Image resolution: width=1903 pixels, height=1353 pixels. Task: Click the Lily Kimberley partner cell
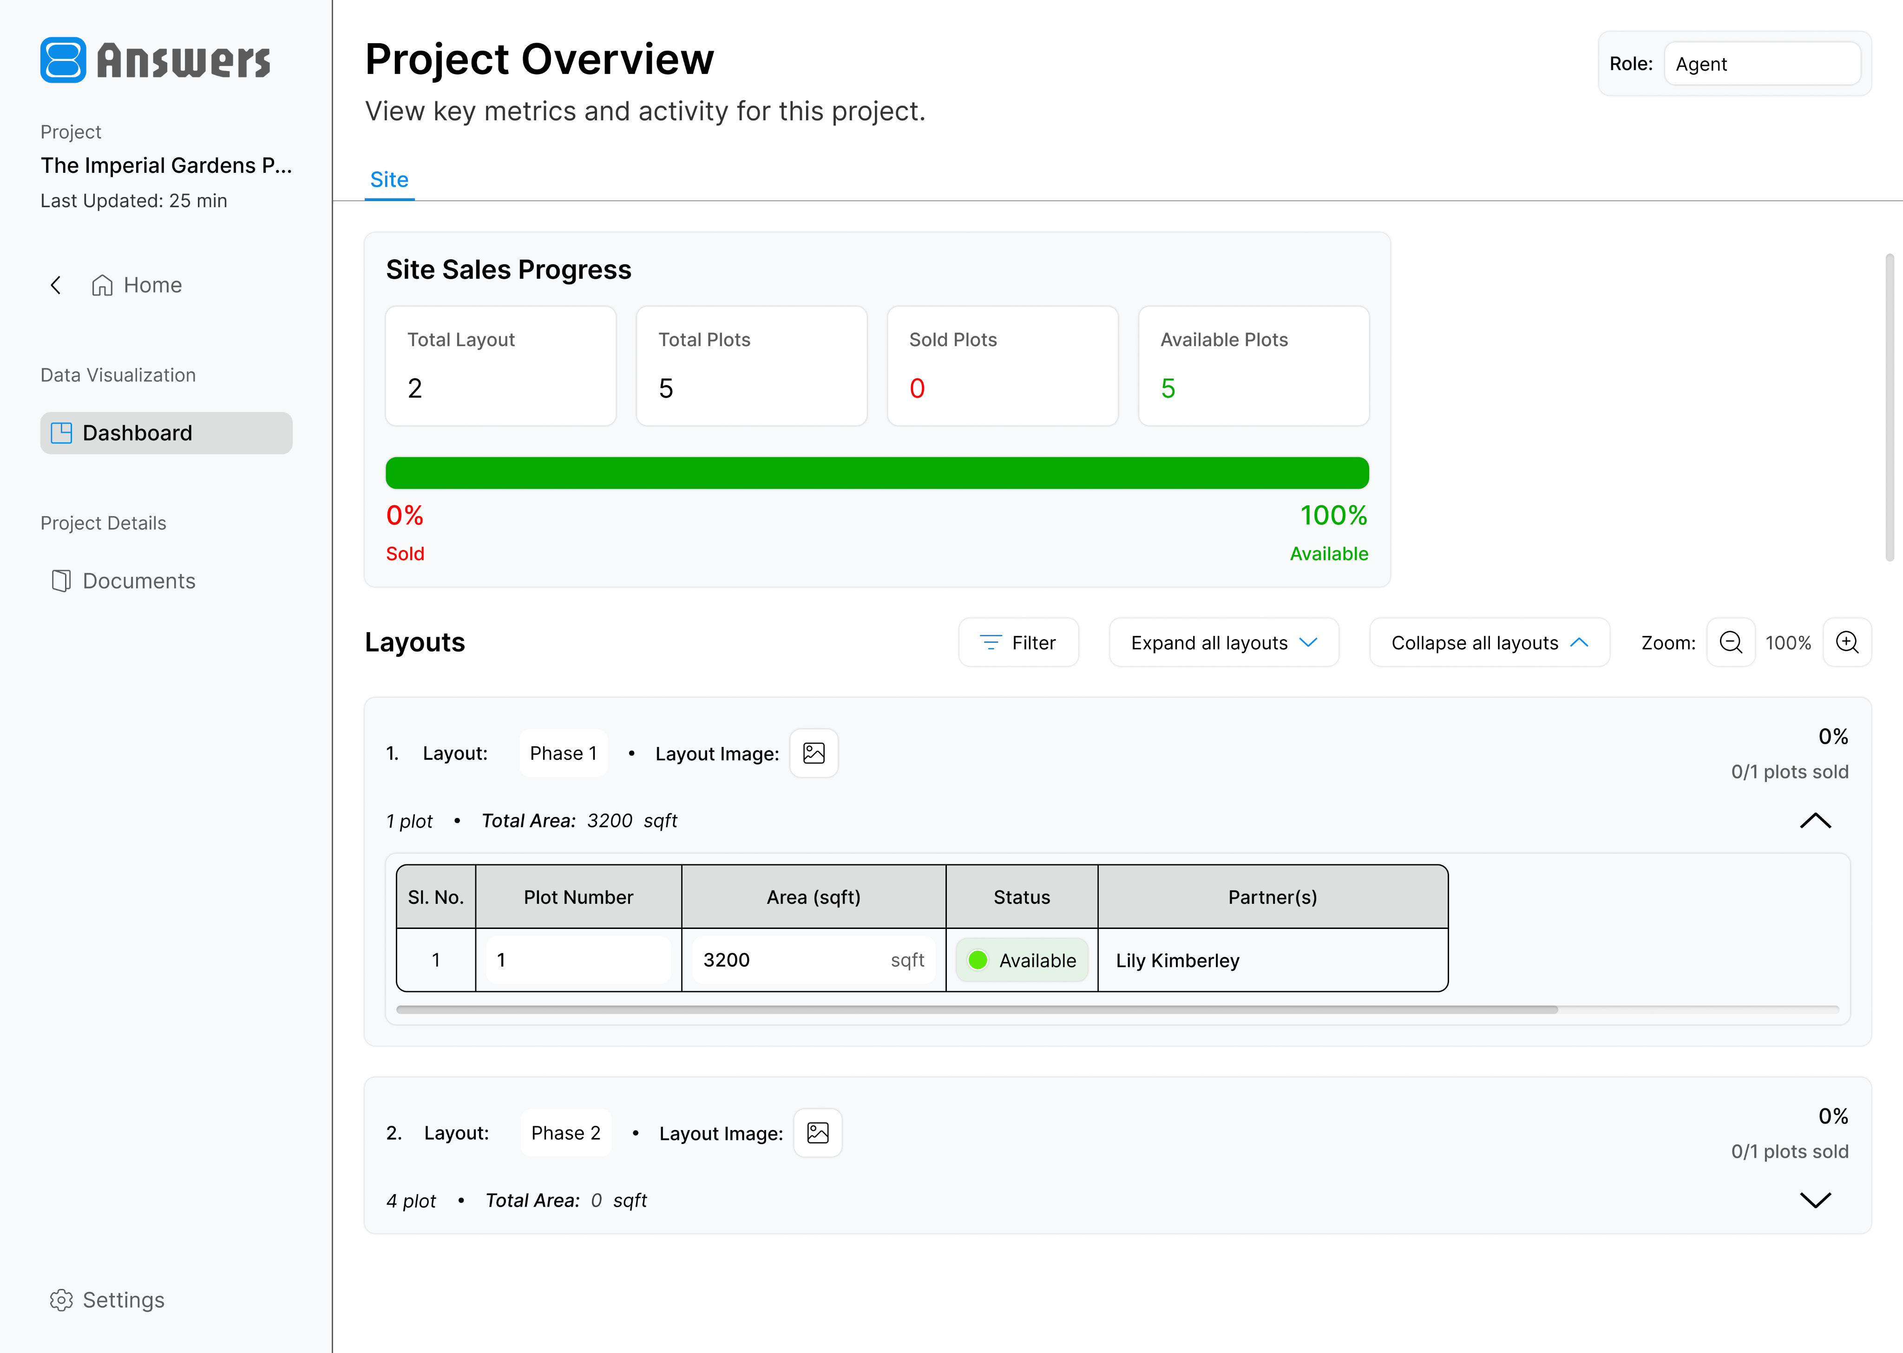coord(1272,961)
